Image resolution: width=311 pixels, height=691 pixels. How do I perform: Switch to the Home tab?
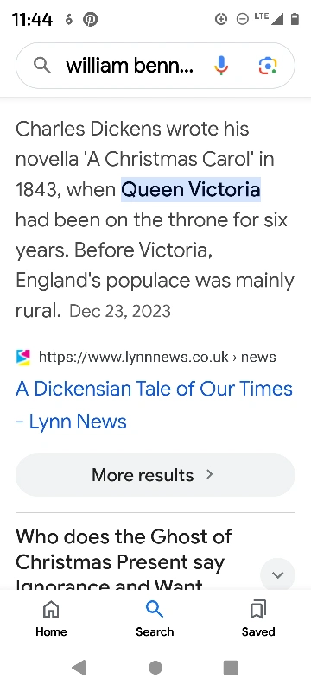51,618
